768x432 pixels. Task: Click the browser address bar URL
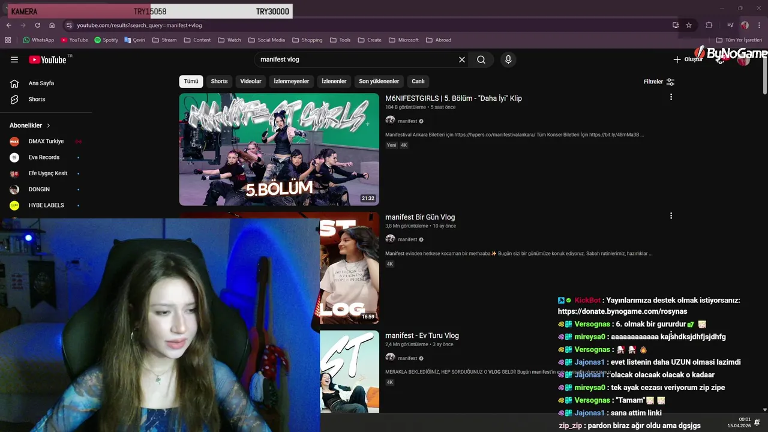click(139, 25)
